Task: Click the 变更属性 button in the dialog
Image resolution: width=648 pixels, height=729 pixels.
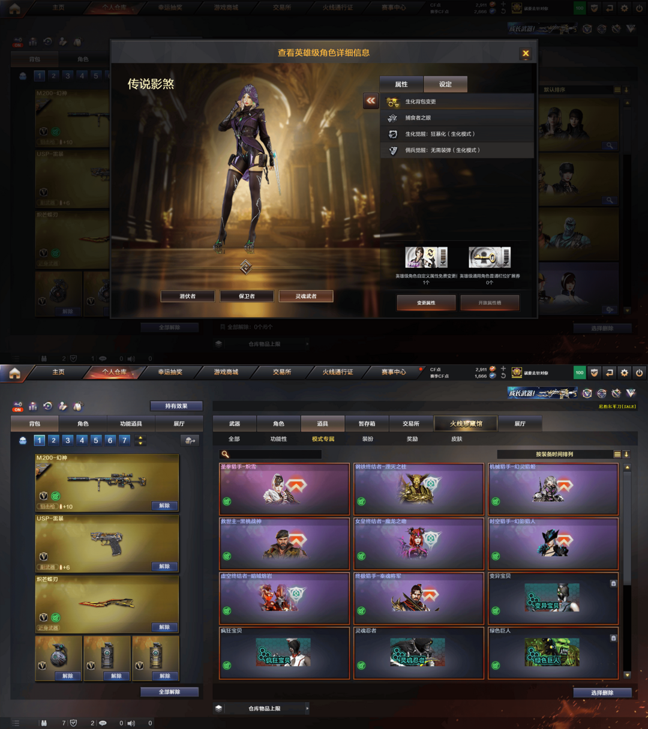Action: click(x=426, y=303)
